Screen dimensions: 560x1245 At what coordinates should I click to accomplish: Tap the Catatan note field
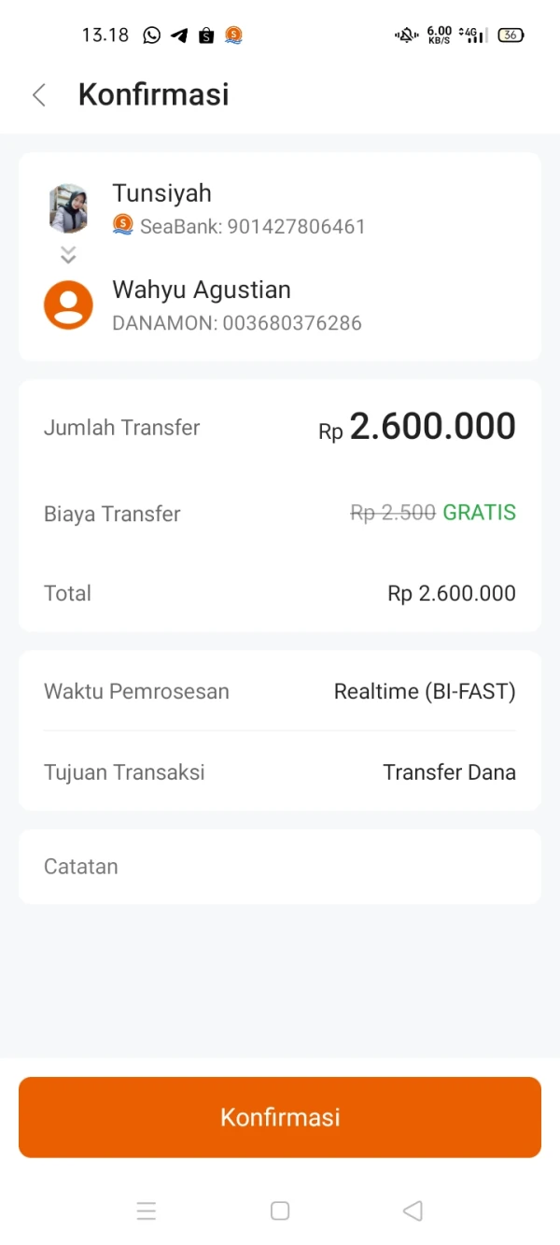tap(280, 867)
